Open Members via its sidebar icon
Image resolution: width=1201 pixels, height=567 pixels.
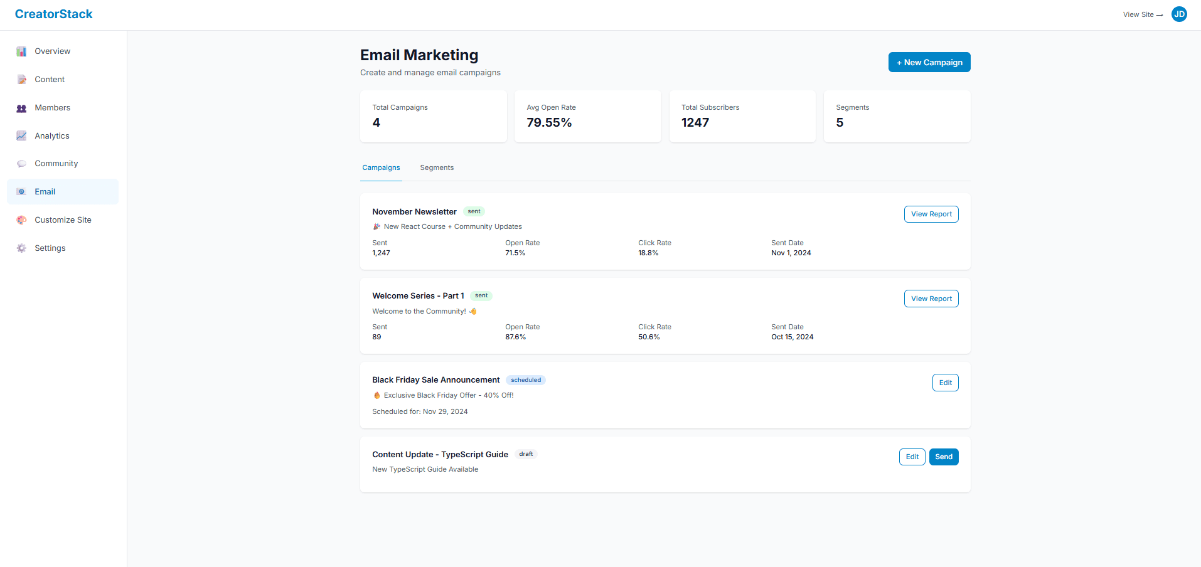(21, 107)
